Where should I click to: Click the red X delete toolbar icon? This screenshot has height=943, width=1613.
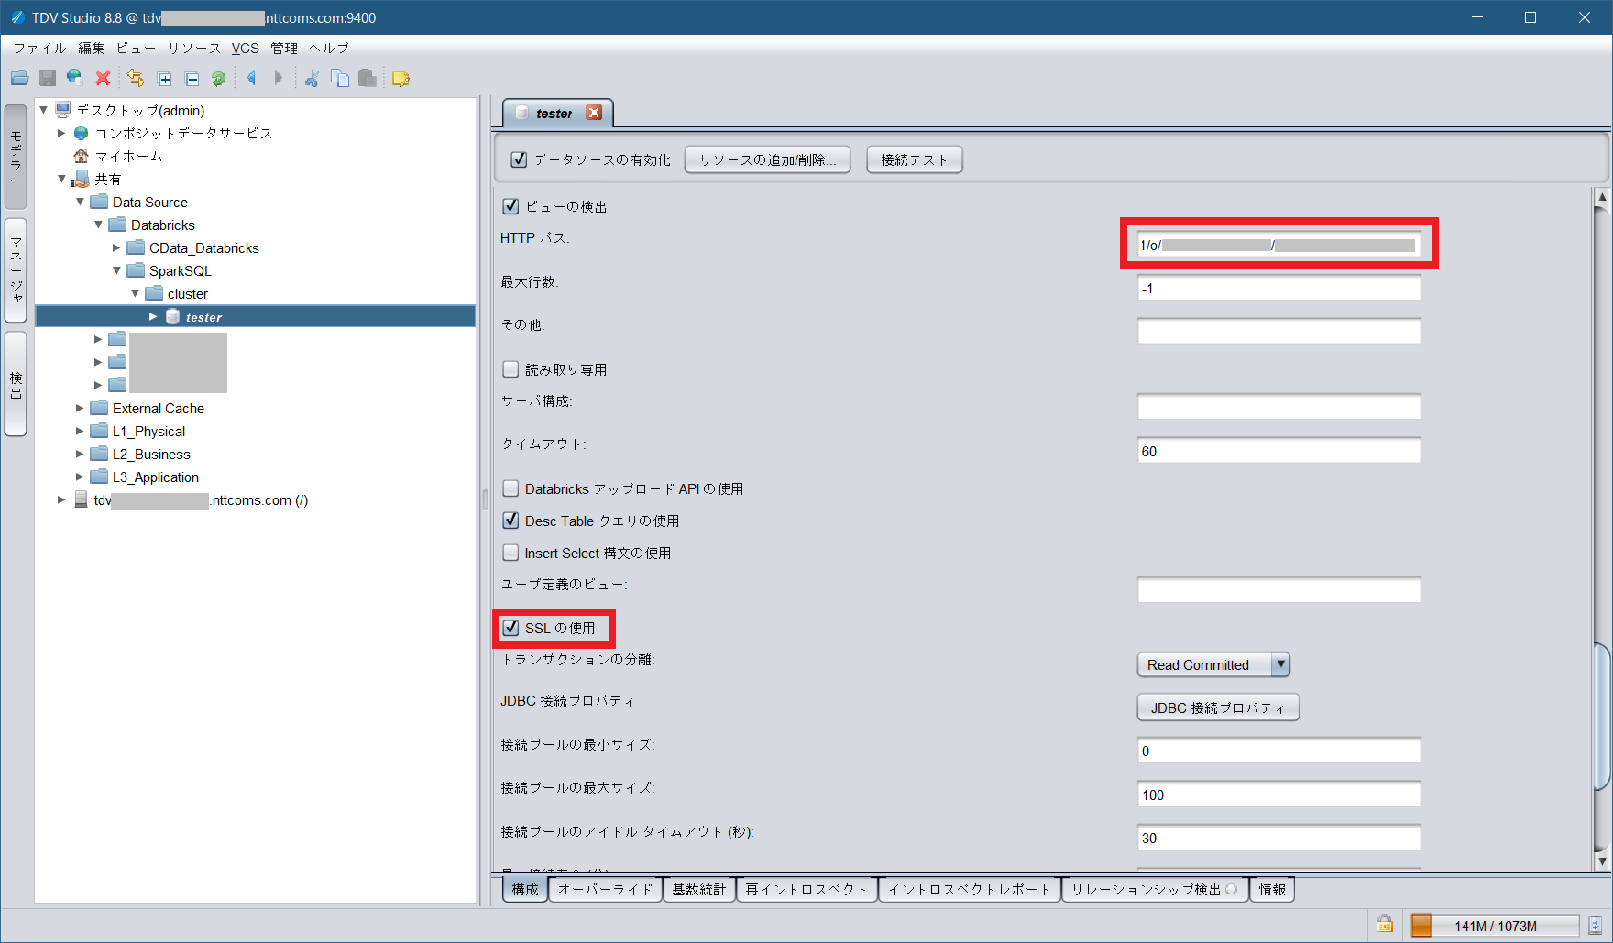pos(104,79)
